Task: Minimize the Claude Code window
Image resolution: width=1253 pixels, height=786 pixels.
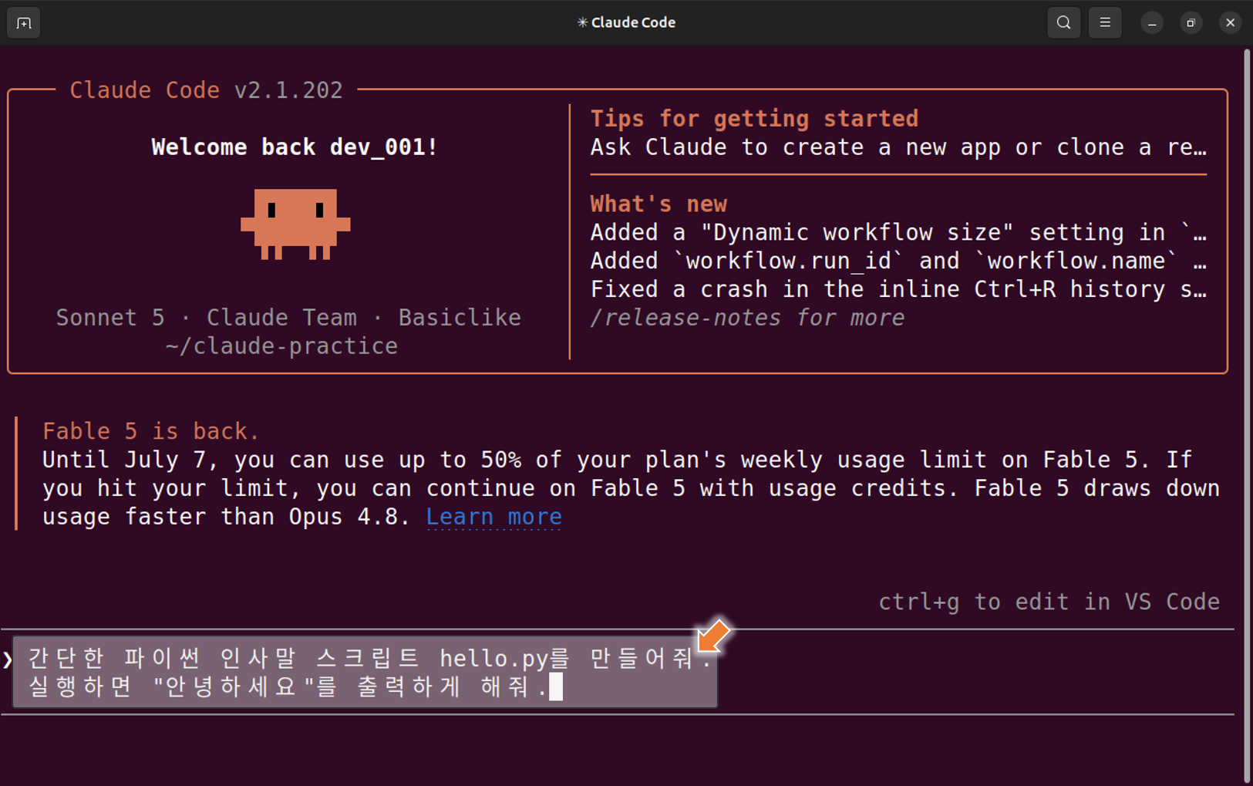Action: click(x=1152, y=23)
